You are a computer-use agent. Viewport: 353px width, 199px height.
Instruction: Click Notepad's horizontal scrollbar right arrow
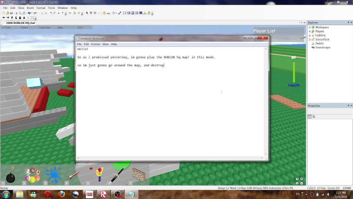coord(262,158)
